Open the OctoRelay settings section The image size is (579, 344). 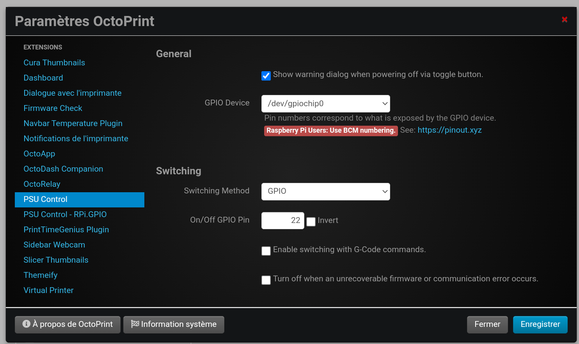42,184
